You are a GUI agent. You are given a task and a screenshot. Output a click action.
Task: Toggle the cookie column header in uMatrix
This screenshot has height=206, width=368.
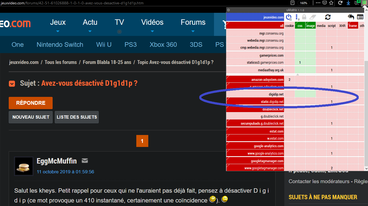289,26
